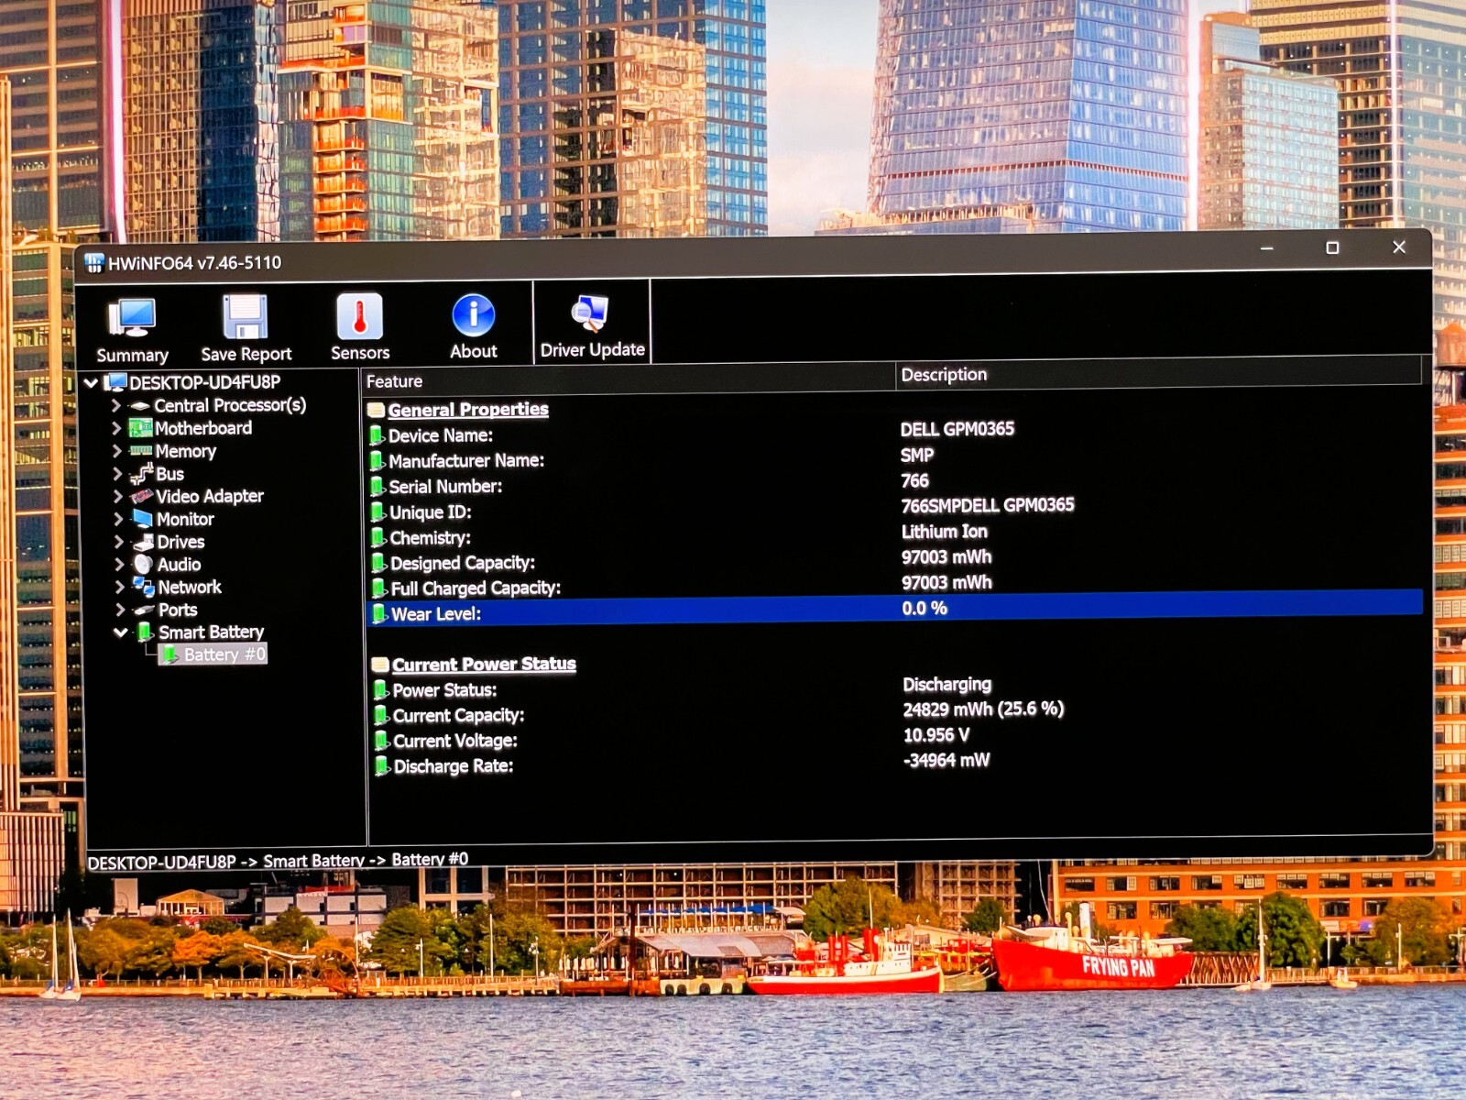Viewport: 1466px width, 1100px height.
Task: Expand the Drives tree node
Action: [x=119, y=542]
